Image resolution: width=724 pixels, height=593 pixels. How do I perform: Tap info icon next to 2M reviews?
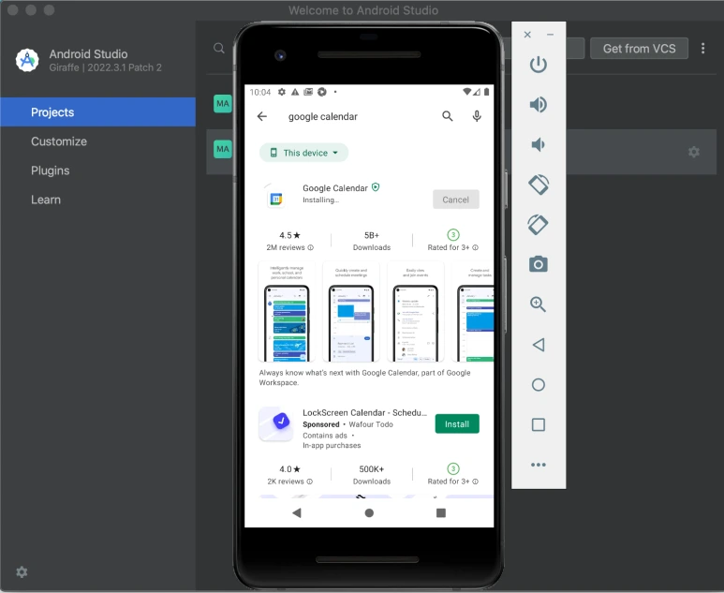(311, 247)
